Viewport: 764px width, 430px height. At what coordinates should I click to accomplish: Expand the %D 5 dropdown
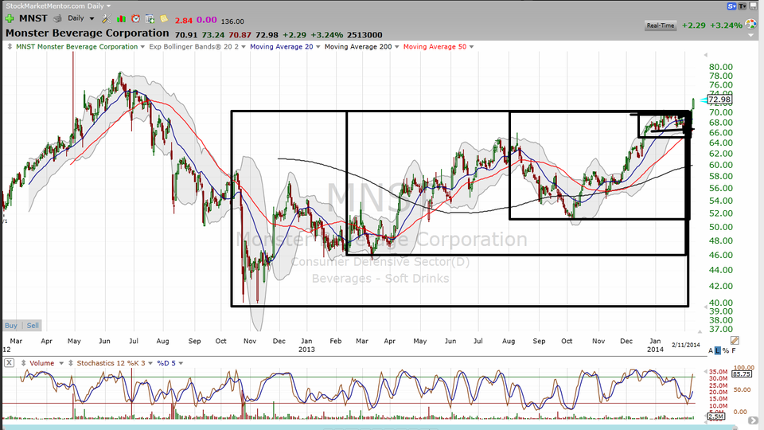click(x=181, y=363)
